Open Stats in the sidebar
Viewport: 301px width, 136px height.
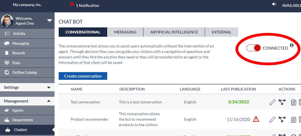coord(16,63)
